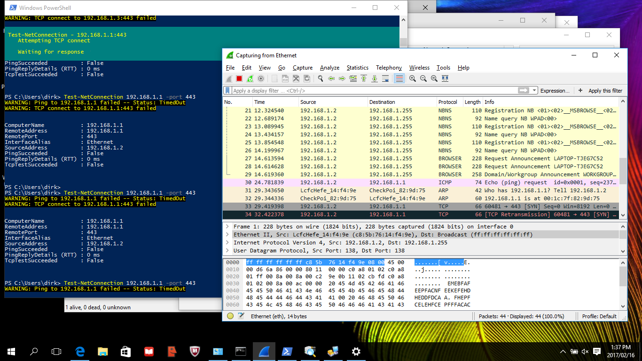Click the display filter bookmark icon

(228, 90)
